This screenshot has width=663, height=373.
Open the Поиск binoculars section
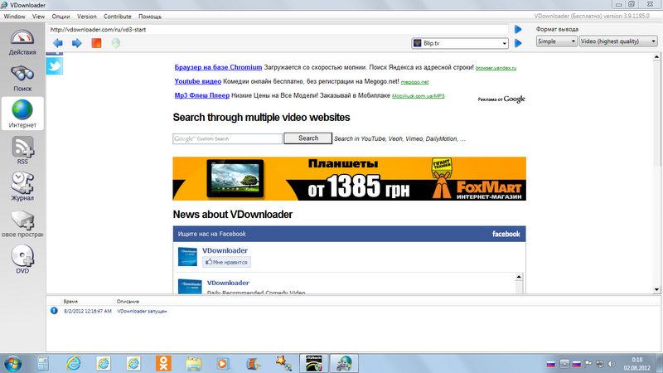[22, 79]
